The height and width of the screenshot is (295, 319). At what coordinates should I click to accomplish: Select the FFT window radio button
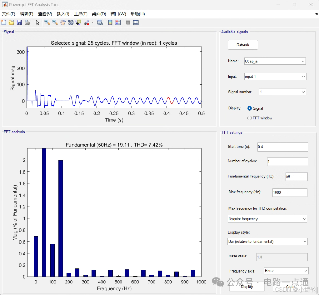coord(250,118)
